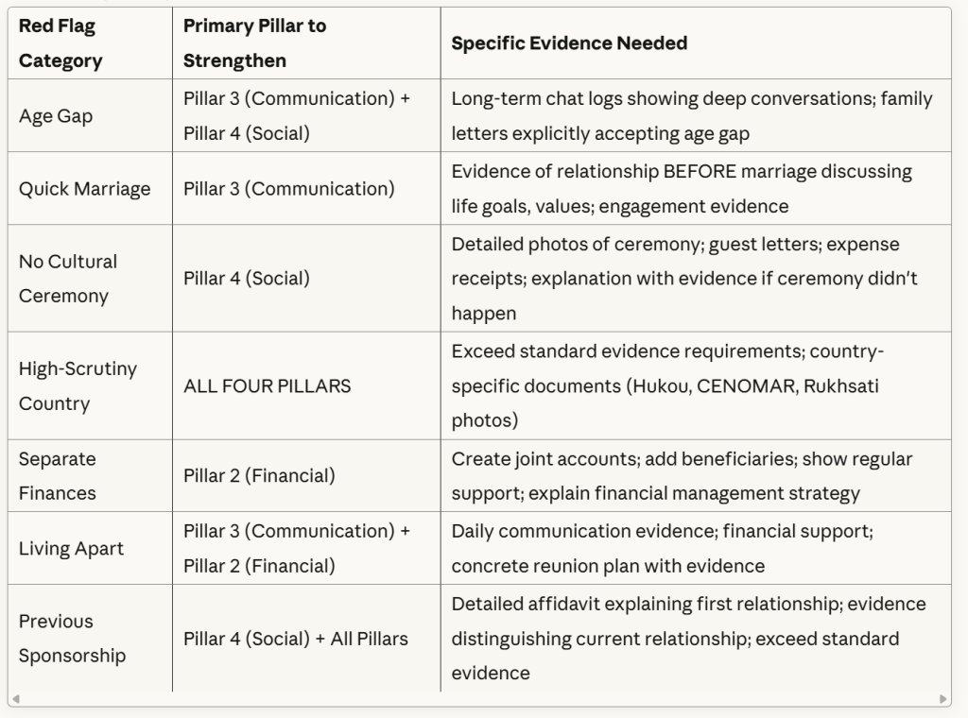Select the "Create joint accounts" evidence cell
The height and width of the screenshot is (718, 968).
tap(681, 476)
